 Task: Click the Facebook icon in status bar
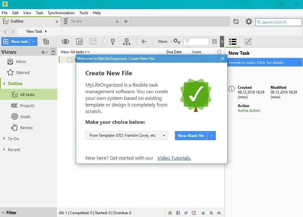click(178, 213)
